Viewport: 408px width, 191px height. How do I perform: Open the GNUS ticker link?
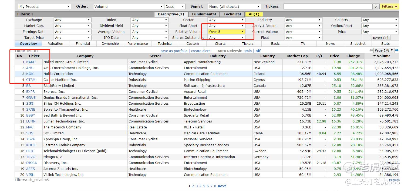click(31, 97)
